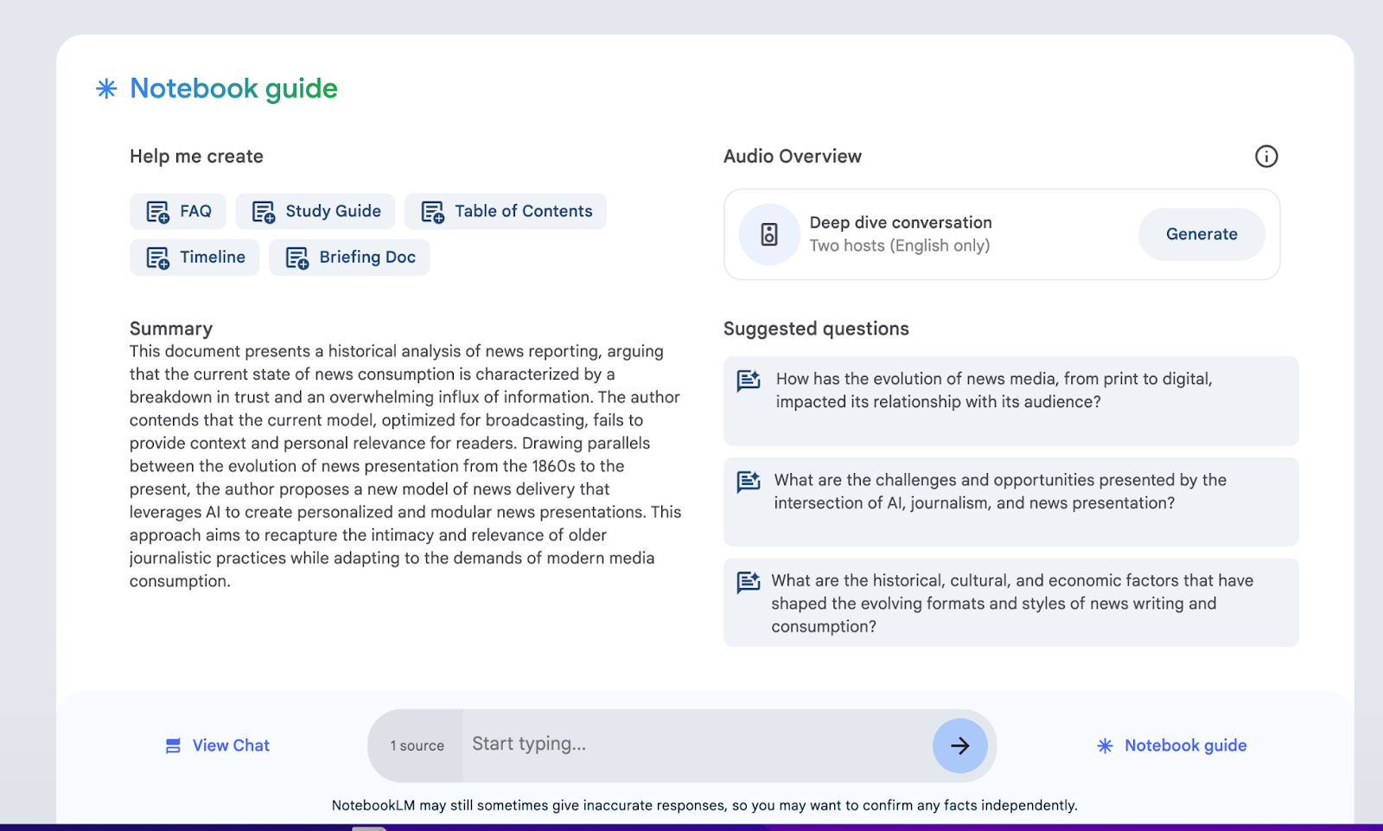The width and height of the screenshot is (1383, 831).
Task: Click the speaker icon beside Deep dive conversation
Action: point(769,234)
